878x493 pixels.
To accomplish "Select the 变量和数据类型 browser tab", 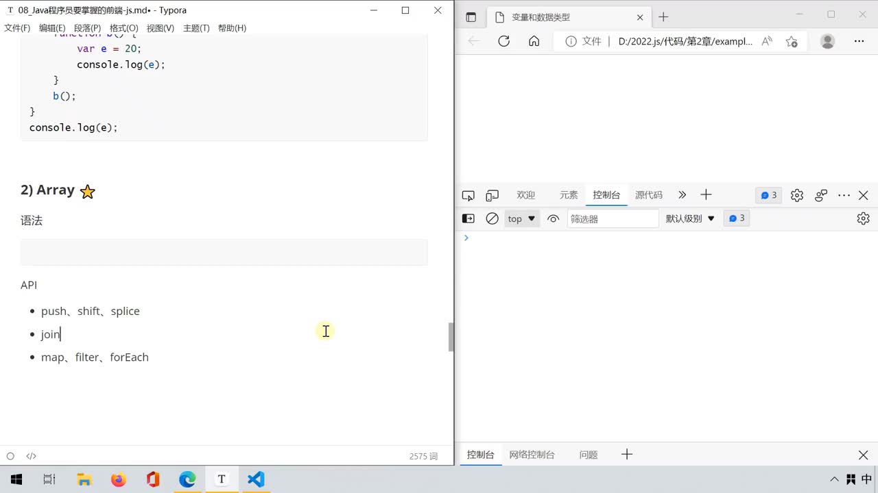I will pos(569,17).
